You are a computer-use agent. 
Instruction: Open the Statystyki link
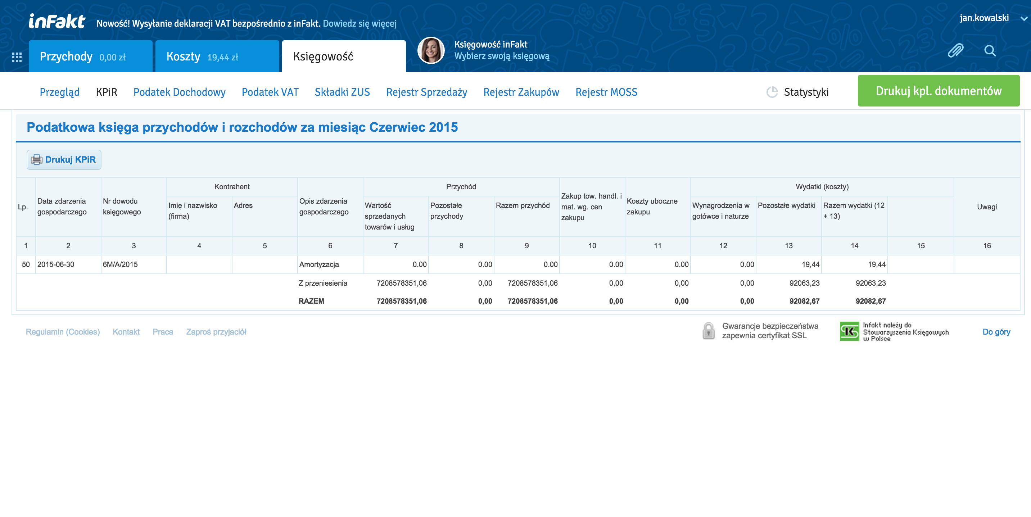pos(806,92)
